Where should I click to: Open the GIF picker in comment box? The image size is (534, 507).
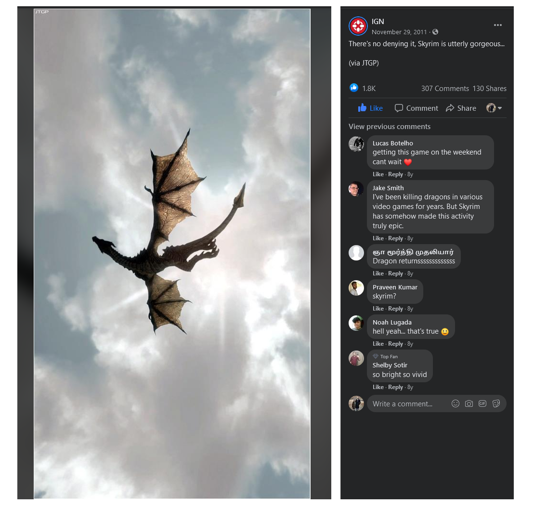click(482, 403)
